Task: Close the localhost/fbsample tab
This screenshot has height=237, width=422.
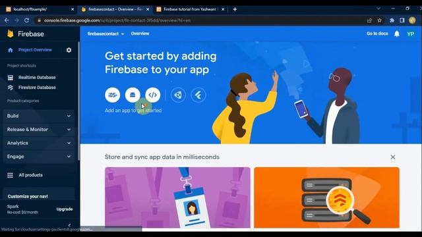Action: click(73, 9)
